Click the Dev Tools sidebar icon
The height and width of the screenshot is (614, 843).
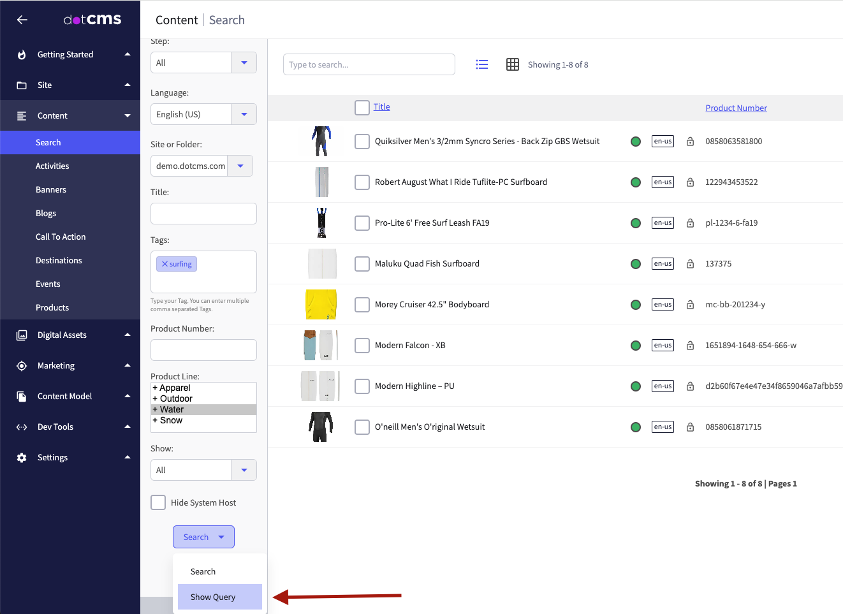pos(22,427)
